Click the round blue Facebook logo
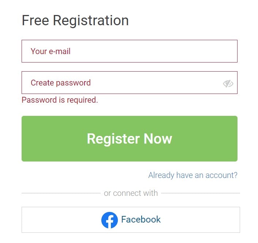Image resolution: width=258 pixels, height=243 pixels. [x=109, y=220]
